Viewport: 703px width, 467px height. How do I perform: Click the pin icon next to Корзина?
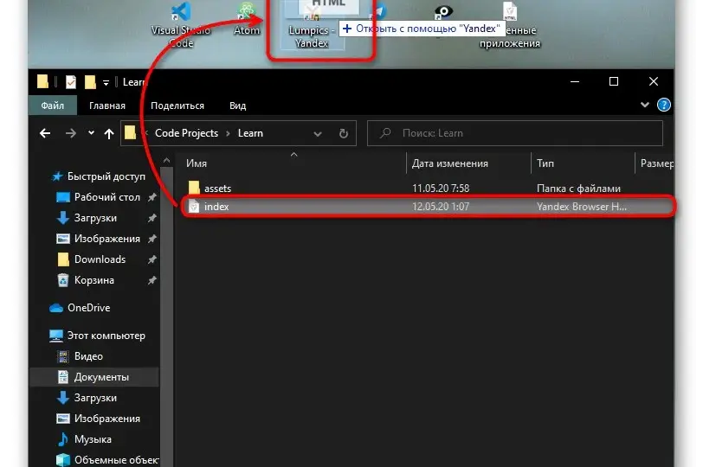coord(152,280)
